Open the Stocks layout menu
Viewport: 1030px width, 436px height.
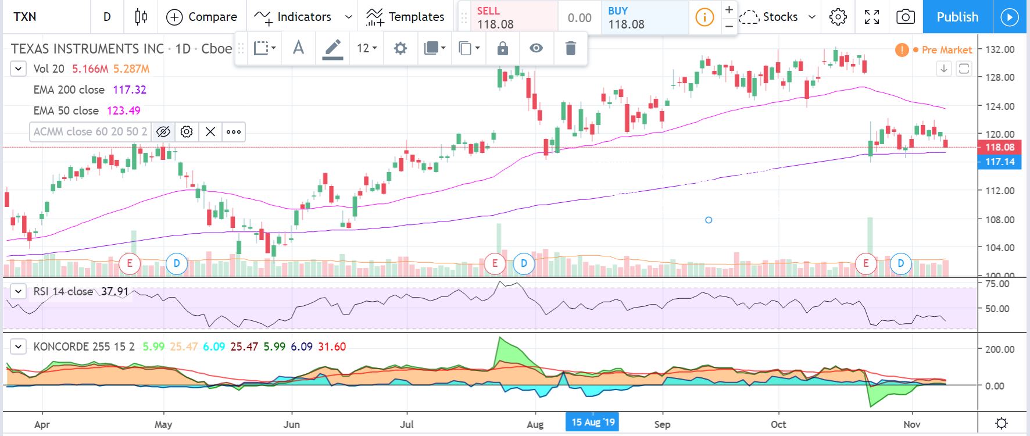click(x=778, y=17)
